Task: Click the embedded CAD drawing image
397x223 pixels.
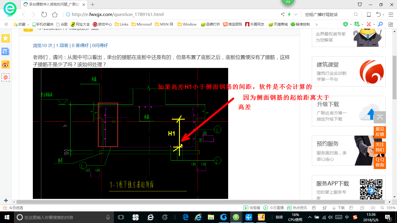Action: pyautogui.click(x=130, y=133)
